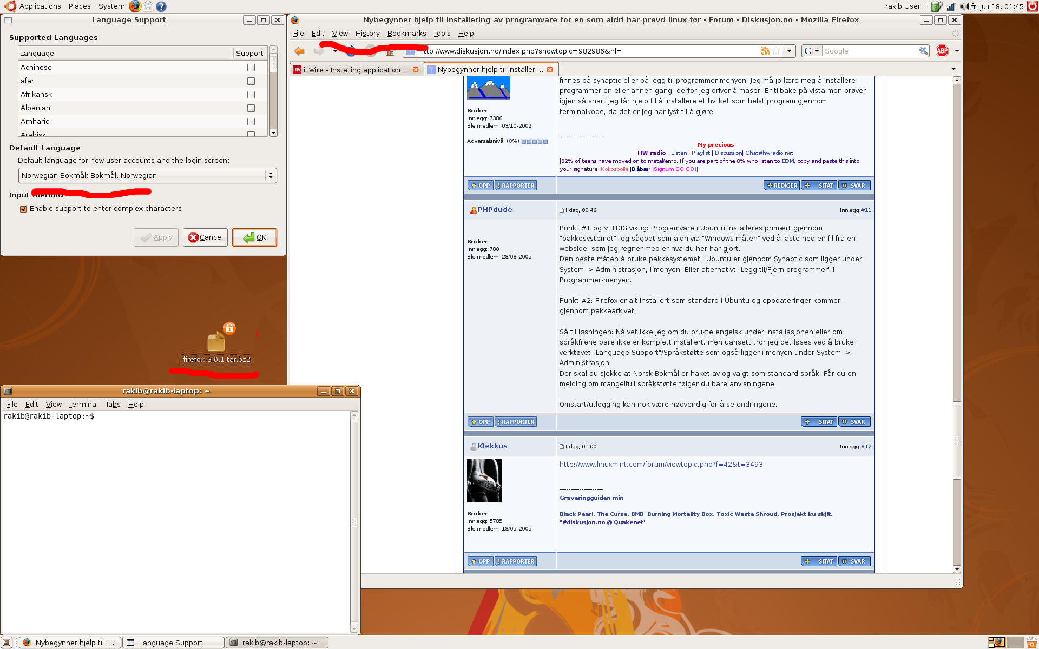The height and width of the screenshot is (649, 1039).
Task: Click the RSS feed icon in address bar
Action: (765, 51)
